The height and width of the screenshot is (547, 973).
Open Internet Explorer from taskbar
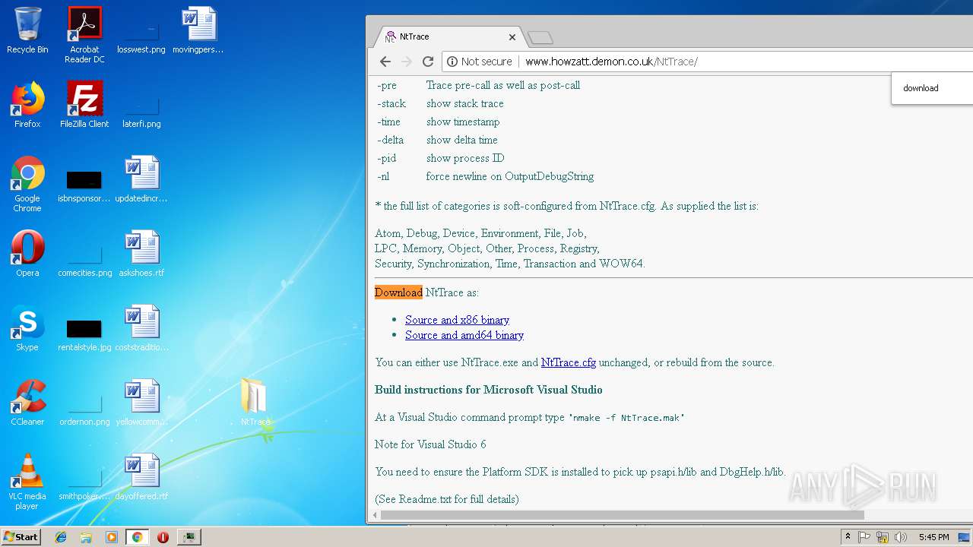(61, 537)
